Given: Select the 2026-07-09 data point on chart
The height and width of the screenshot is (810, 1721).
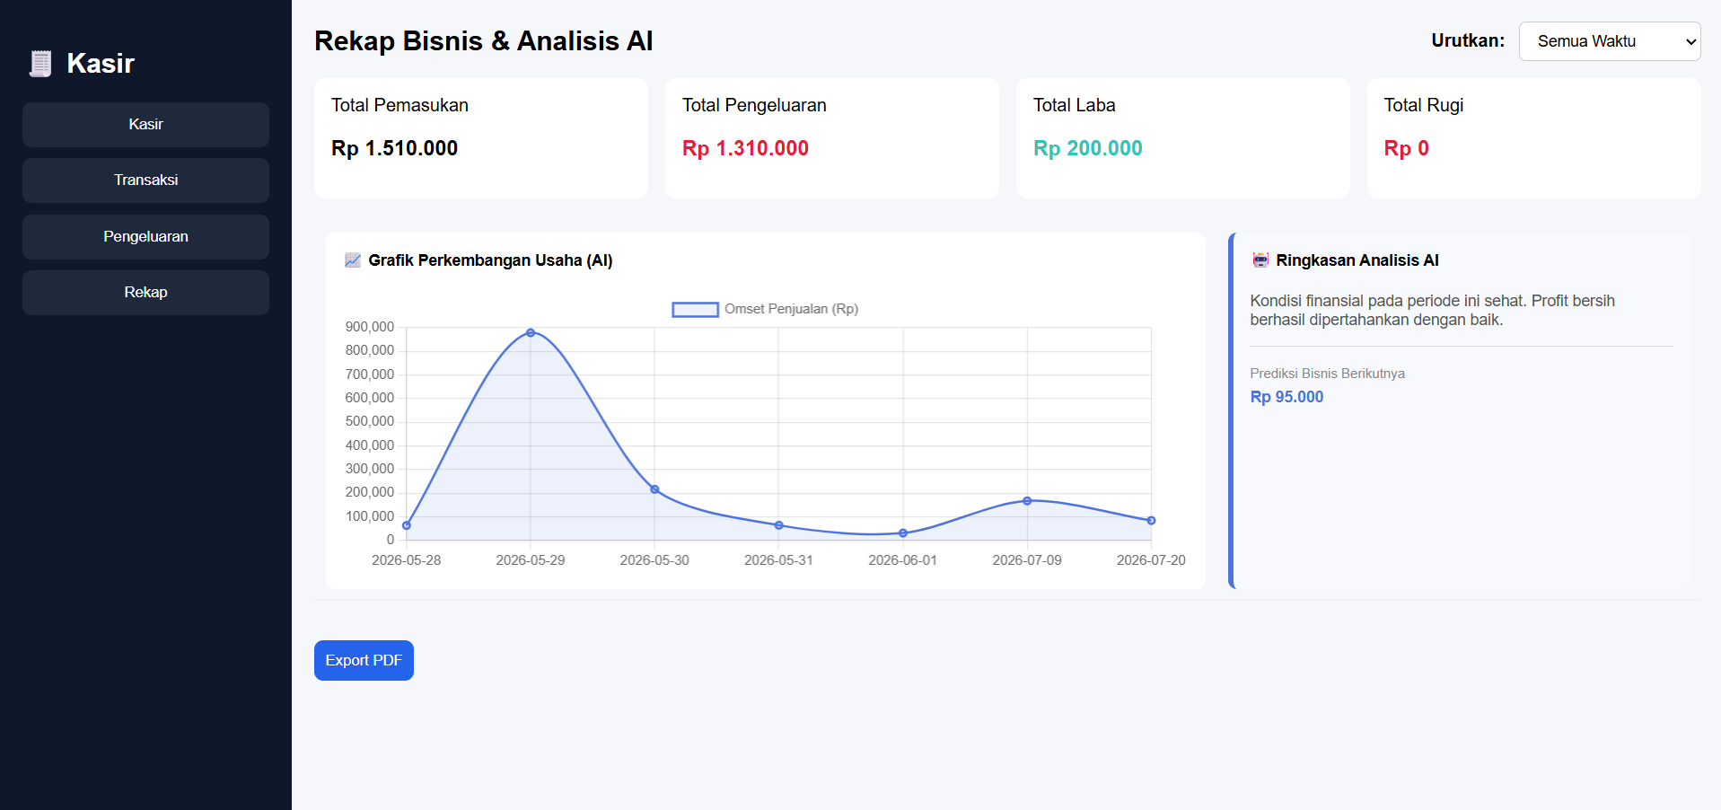Looking at the screenshot, I should (x=1027, y=501).
